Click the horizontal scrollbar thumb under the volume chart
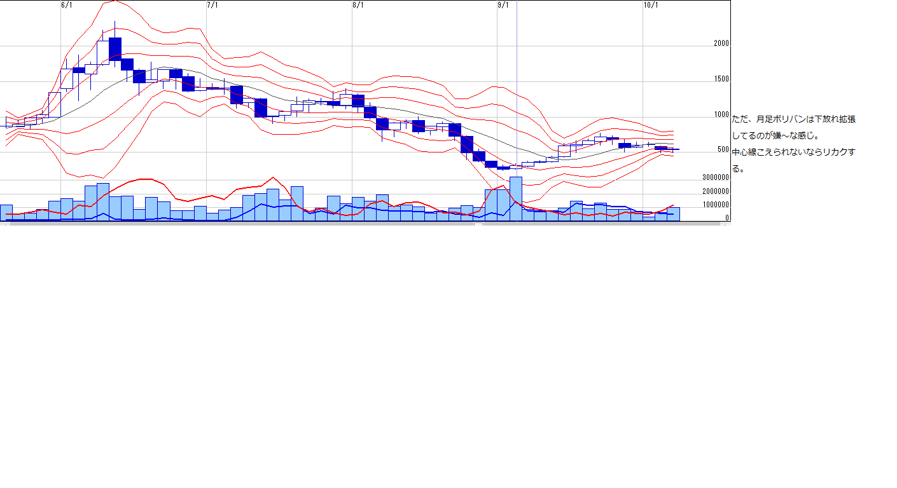 pyautogui.click(x=478, y=224)
